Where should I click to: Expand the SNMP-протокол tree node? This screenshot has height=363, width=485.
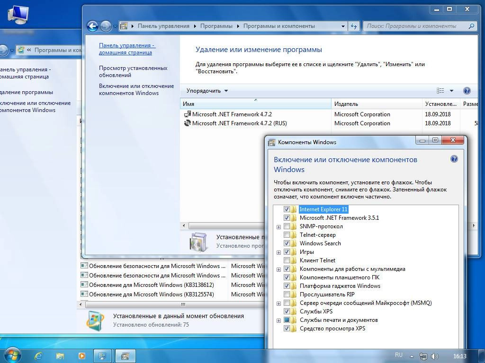(x=278, y=227)
